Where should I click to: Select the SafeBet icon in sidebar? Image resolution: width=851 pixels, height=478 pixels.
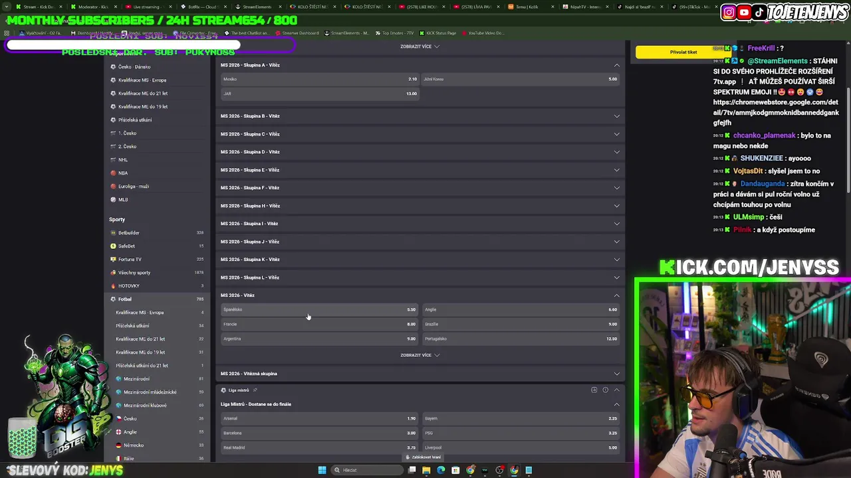(113, 246)
